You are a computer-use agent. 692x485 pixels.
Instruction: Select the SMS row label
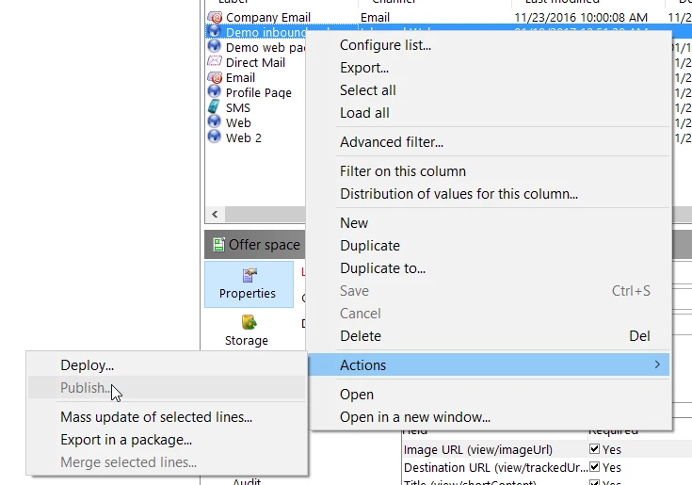[238, 107]
